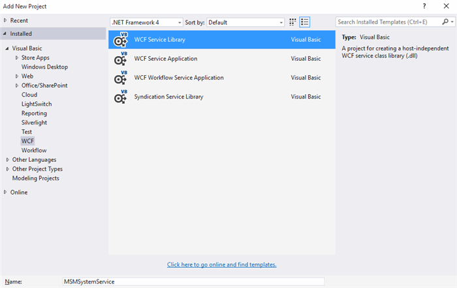Select WCF Workflow Service Application template name
Image resolution: width=457 pixels, height=288 pixels.
179,78
